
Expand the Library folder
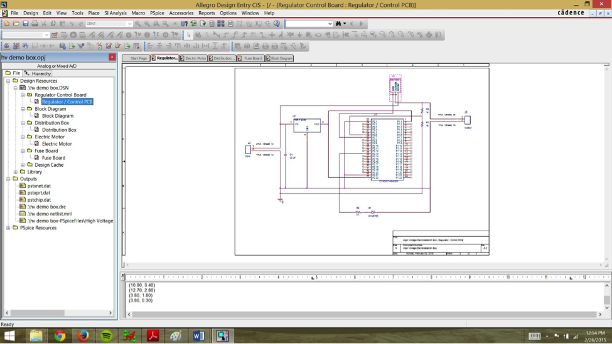pos(16,172)
